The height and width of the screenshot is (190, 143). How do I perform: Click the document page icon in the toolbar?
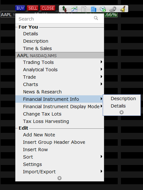84,9
